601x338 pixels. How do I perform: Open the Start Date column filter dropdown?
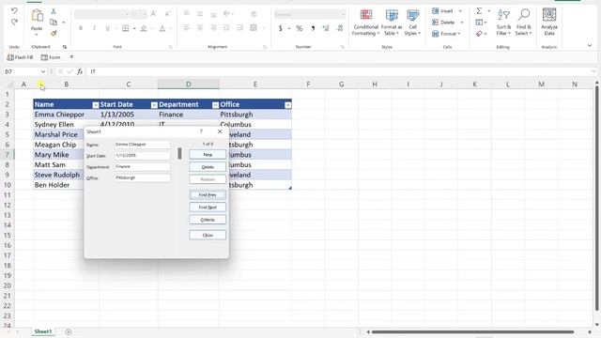point(154,105)
